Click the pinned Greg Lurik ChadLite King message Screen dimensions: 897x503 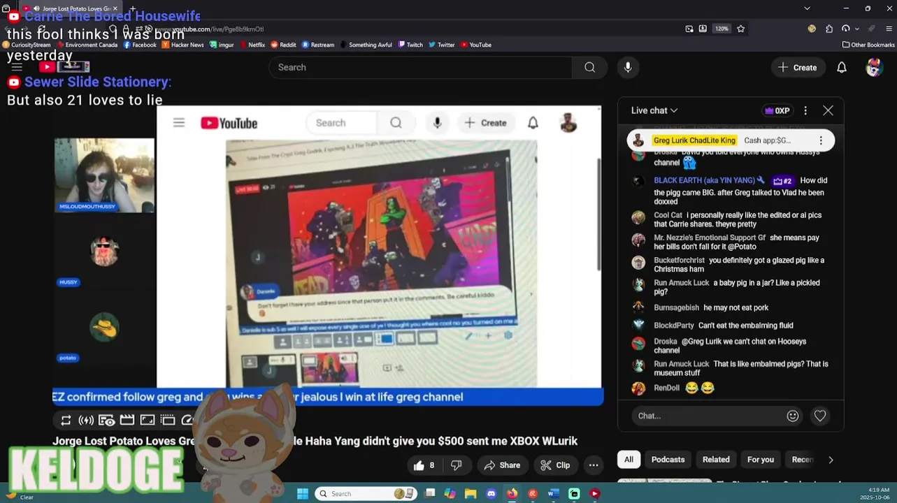(x=731, y=140)
